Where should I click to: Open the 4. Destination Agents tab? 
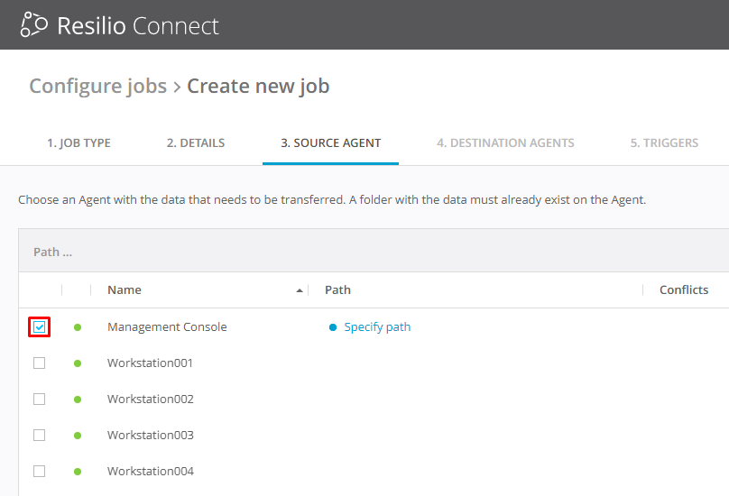pos(505,143)
